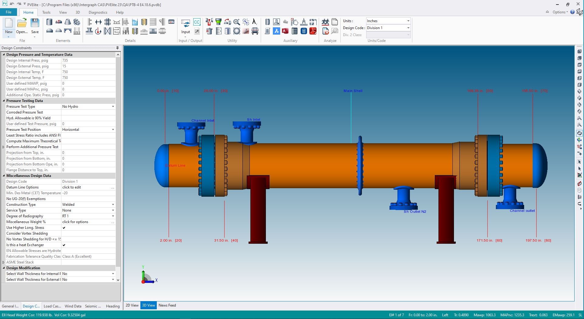Run analysis with the running figures icon
Image resolution: width=584 pixels, height=319 pixels.
coord(325,22)
